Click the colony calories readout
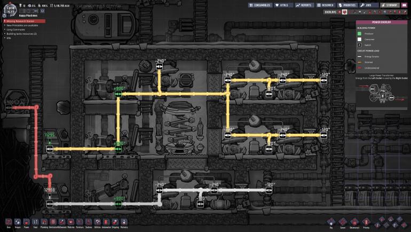The height and width of the screenshot is (232, 411). pyautogui.click(x=60, y=5)
